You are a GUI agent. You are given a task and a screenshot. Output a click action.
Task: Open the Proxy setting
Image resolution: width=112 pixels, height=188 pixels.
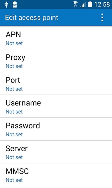coord(56,61)
